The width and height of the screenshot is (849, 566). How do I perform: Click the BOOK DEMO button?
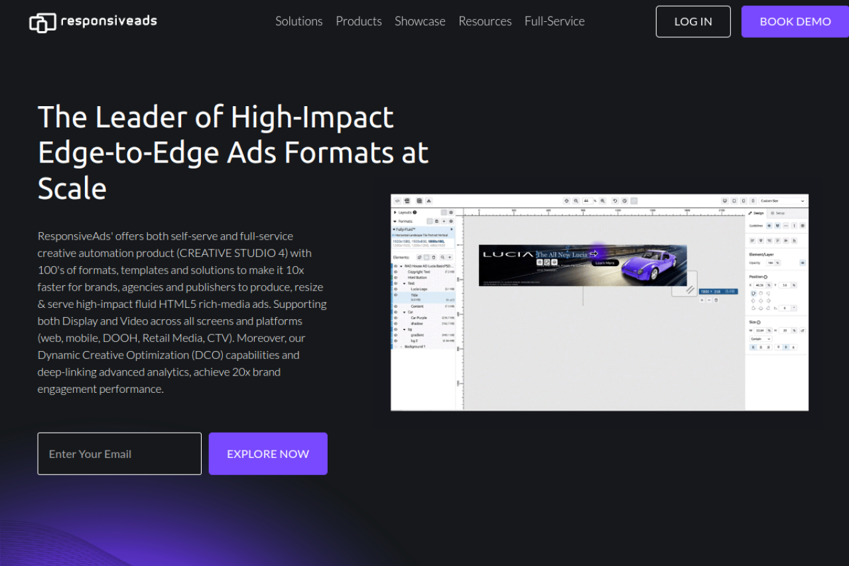(x=795, y=21)
